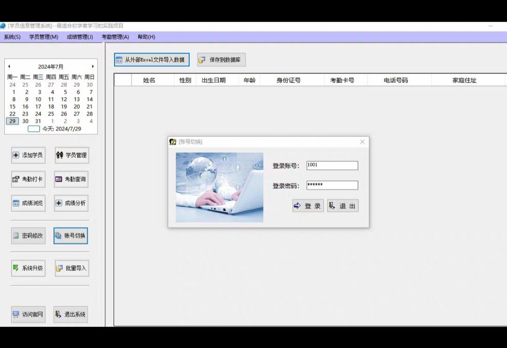This screenshot has height=348, width=507.
Task: Go to next month in calendar
Action: point(92,67)
